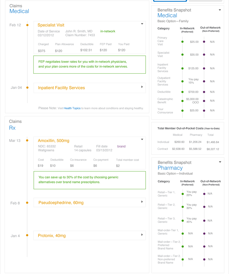The width and height of the screenshot is (229, 274).
Task: Collapse the Amoxillin, 500mg claim arrow
Action: click(x=142, y=139)
